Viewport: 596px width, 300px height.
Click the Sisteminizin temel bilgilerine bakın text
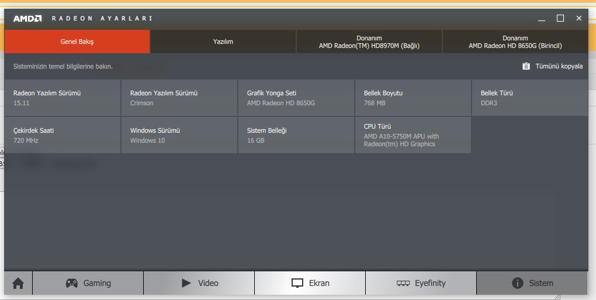63,66
